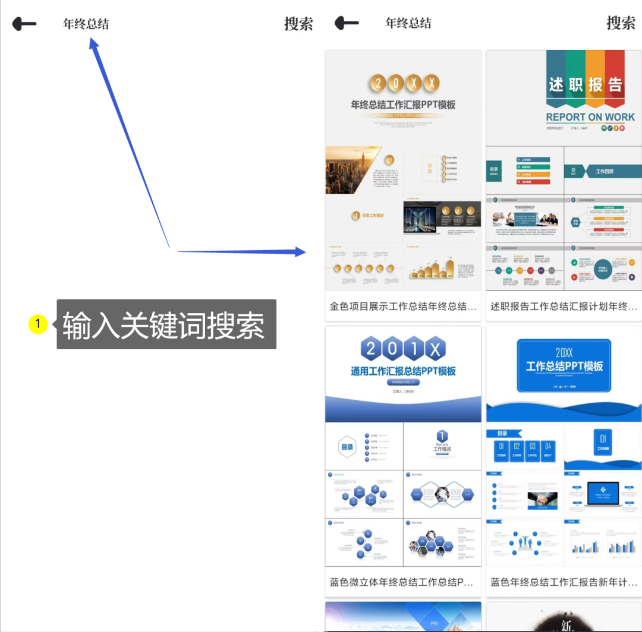Open the gold 年终总结工作汇报PPT模板 thumbnail
Image resolution: width=642 pixels, height=632 pixels.
(x=403, y=170)
